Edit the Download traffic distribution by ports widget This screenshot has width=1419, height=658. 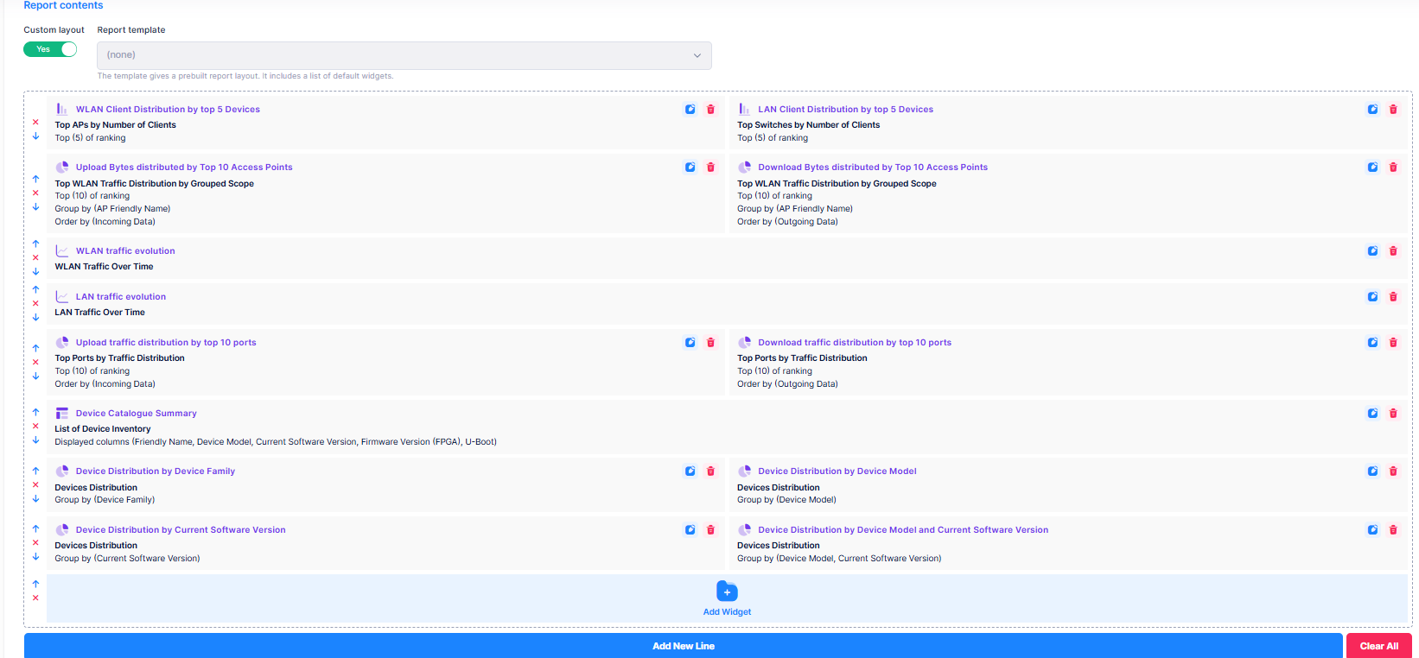click(x=1372, y=343)
